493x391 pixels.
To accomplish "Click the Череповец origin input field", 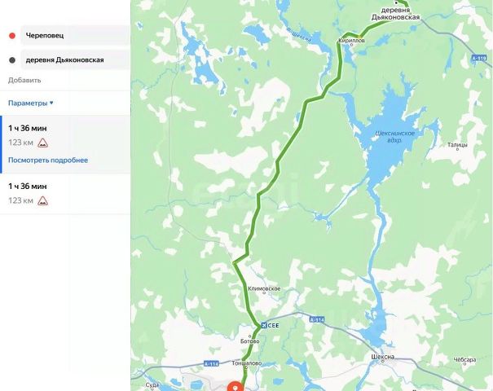I will click(x=75, y=35).
